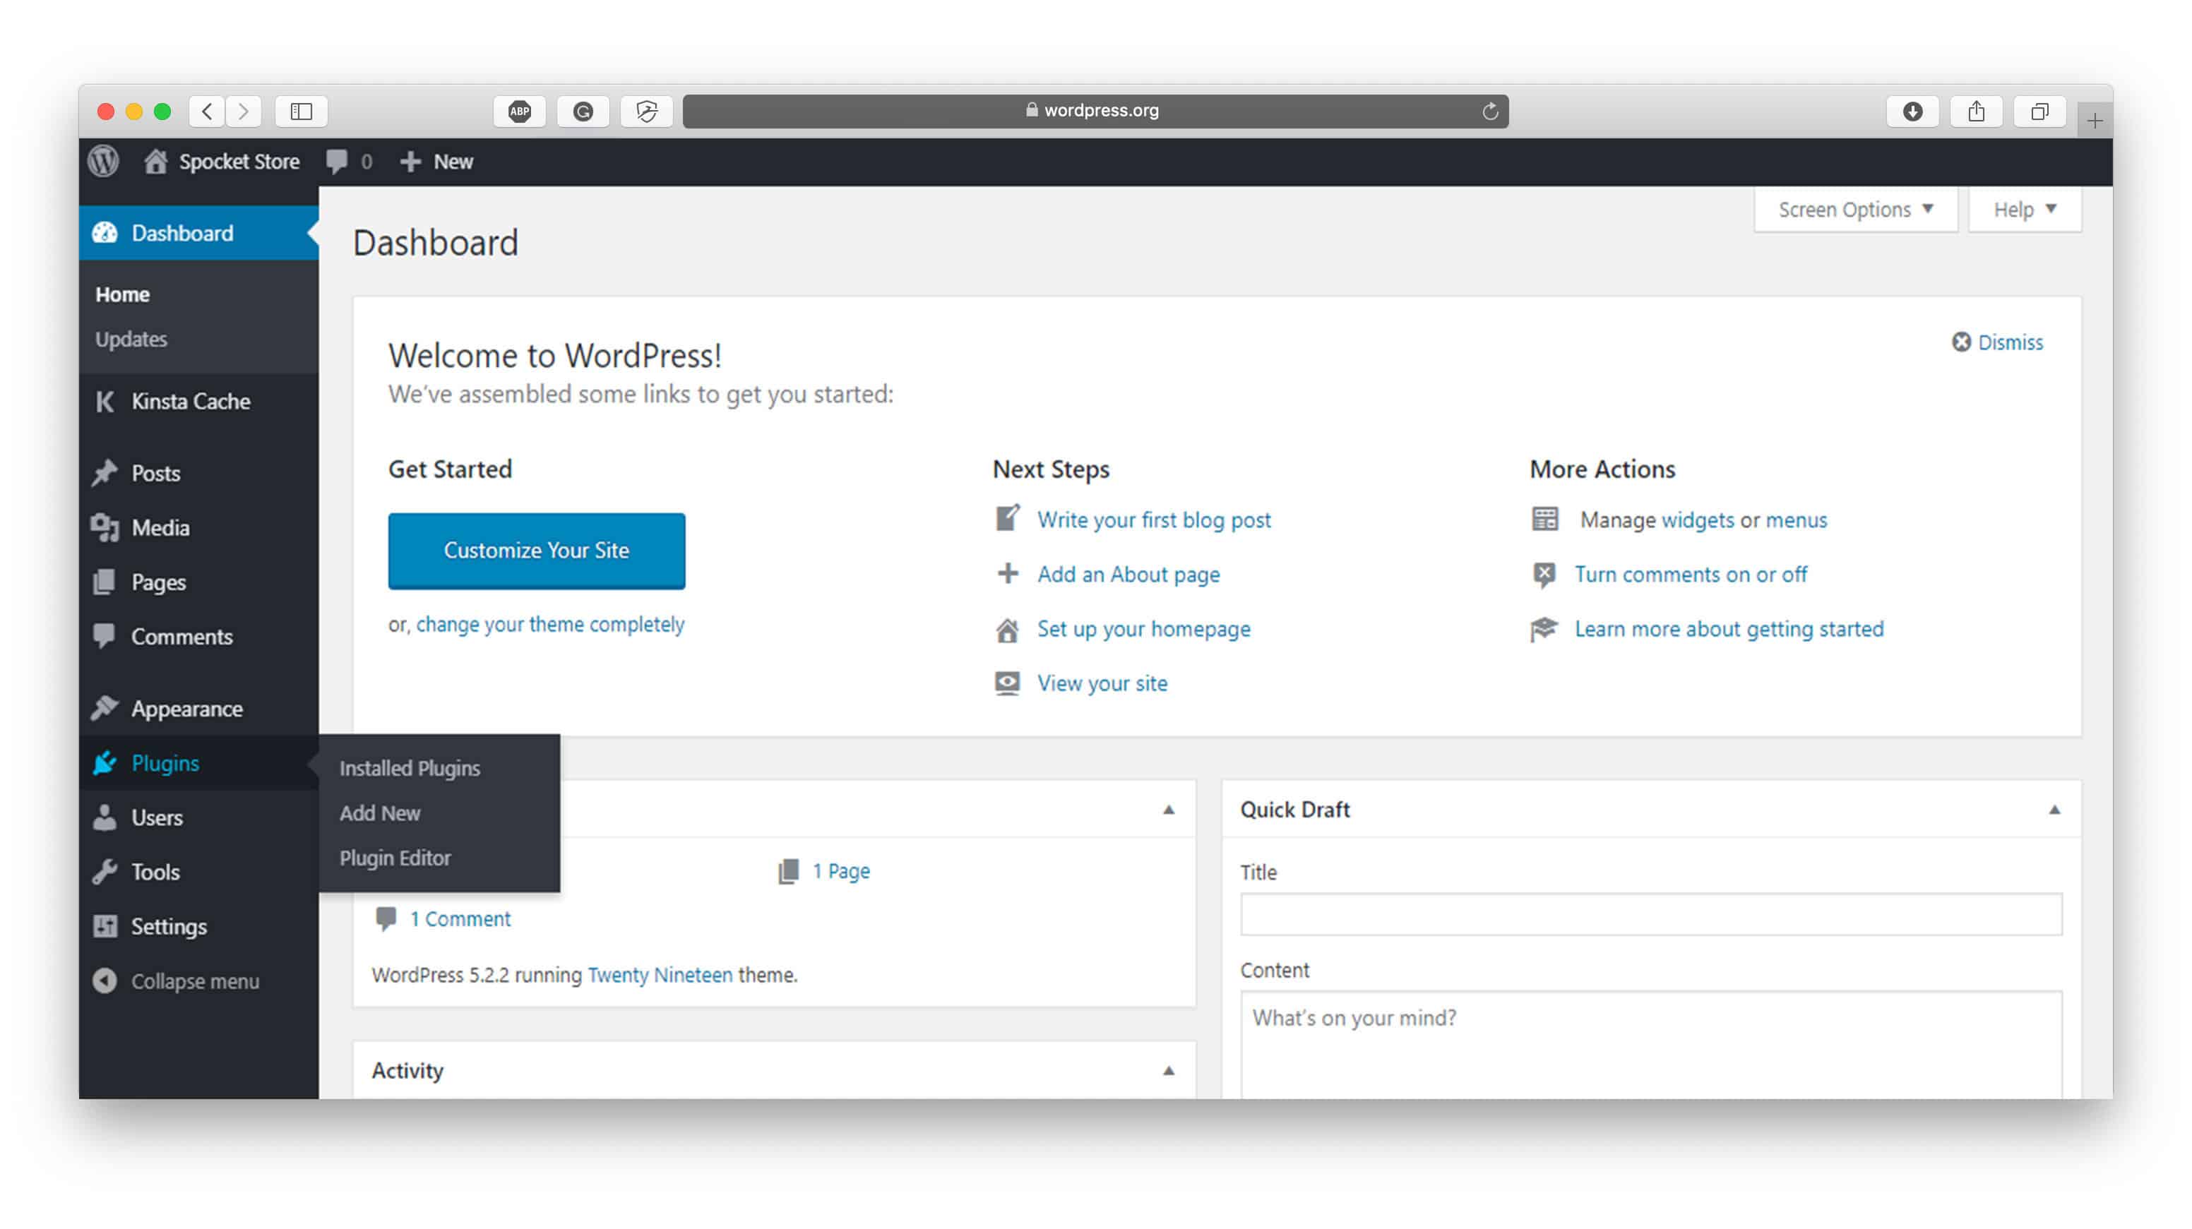
Task: Click the Pages icon in sidebar
Action: click(x=104, y=582)
